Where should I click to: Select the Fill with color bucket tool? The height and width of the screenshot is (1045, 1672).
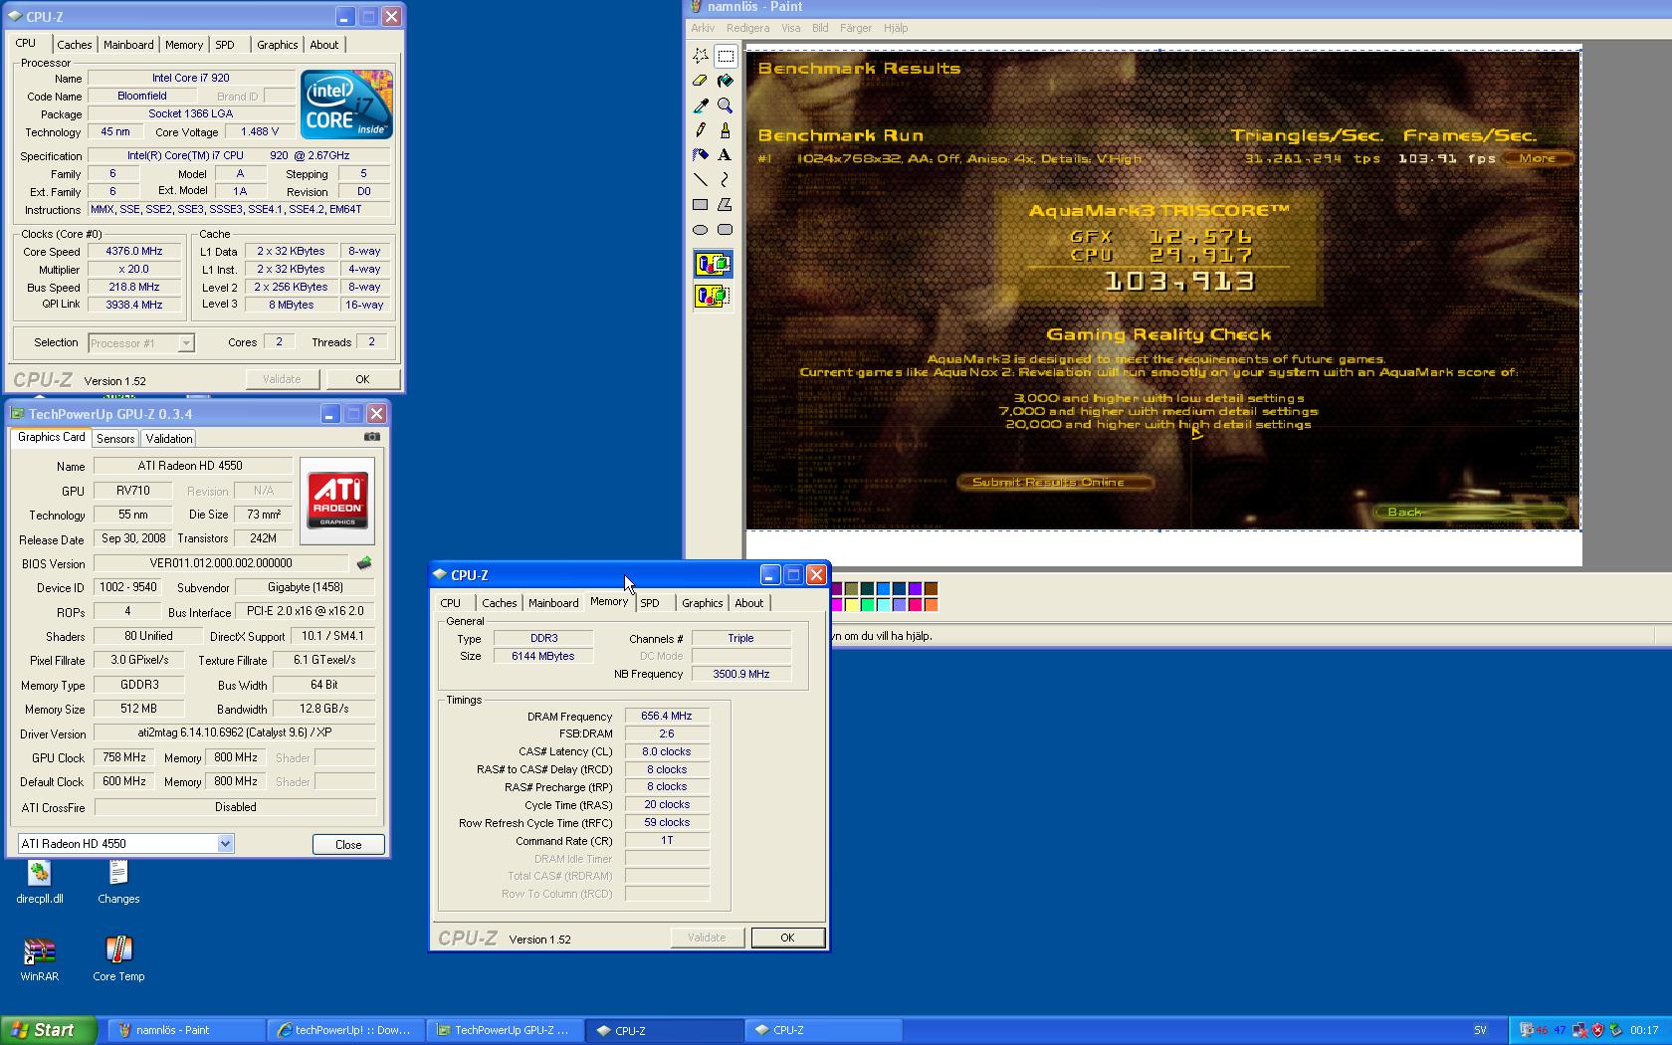726,81
